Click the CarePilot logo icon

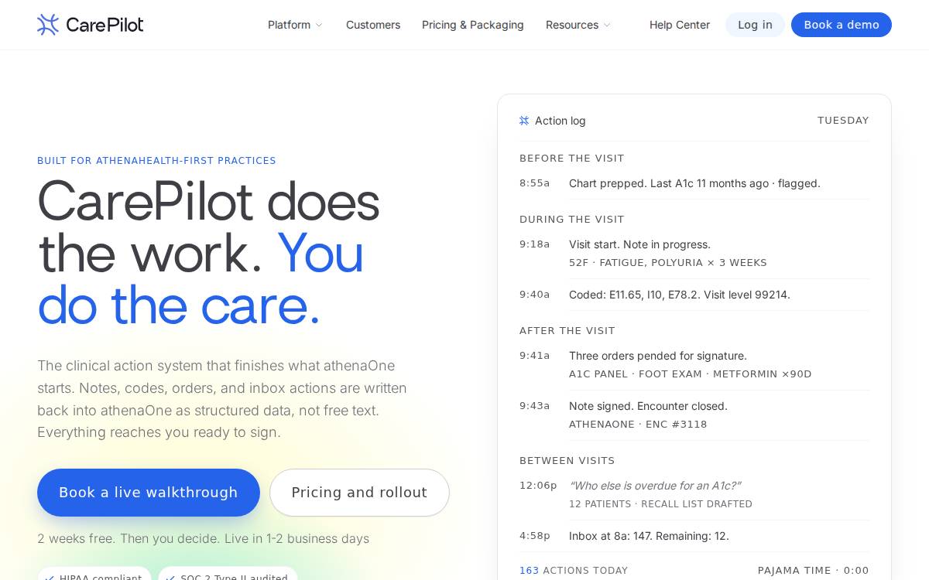pyautogui.click(x=48, y=25)
